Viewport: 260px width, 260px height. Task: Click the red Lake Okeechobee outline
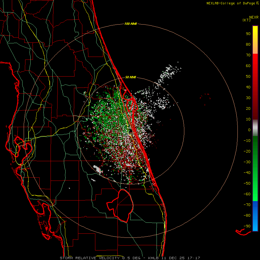pos(120,206)
